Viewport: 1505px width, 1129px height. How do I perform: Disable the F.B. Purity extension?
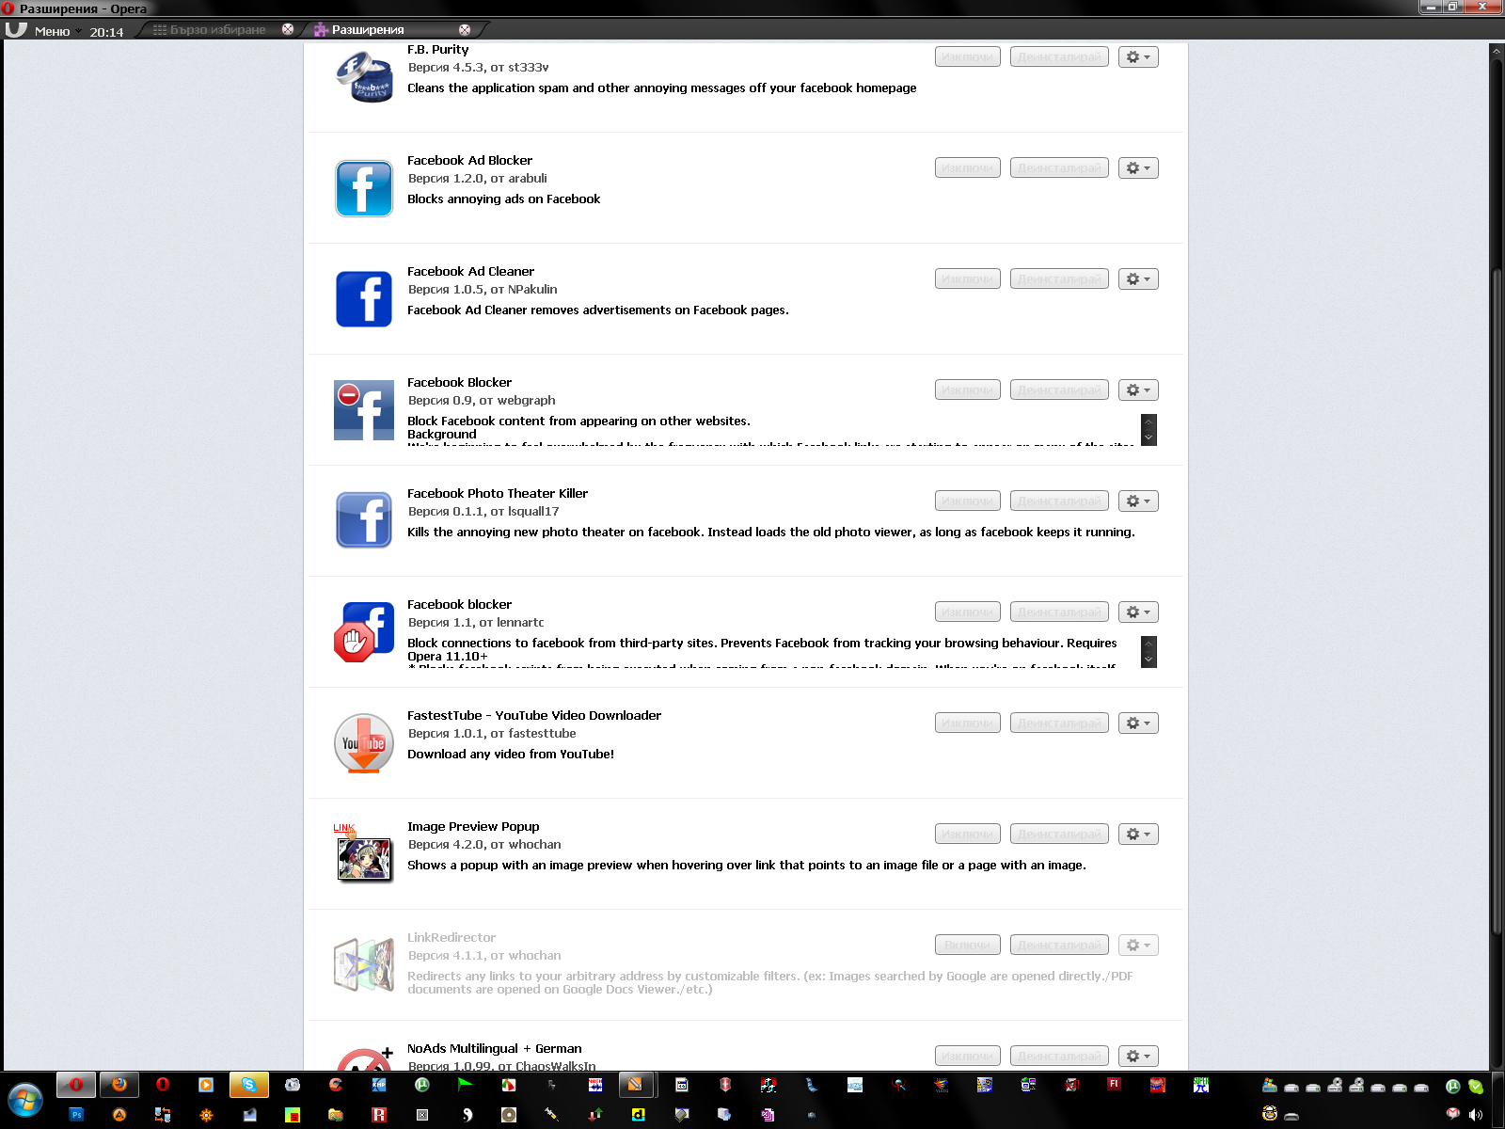pyautogui.click(x=968, y=57)
